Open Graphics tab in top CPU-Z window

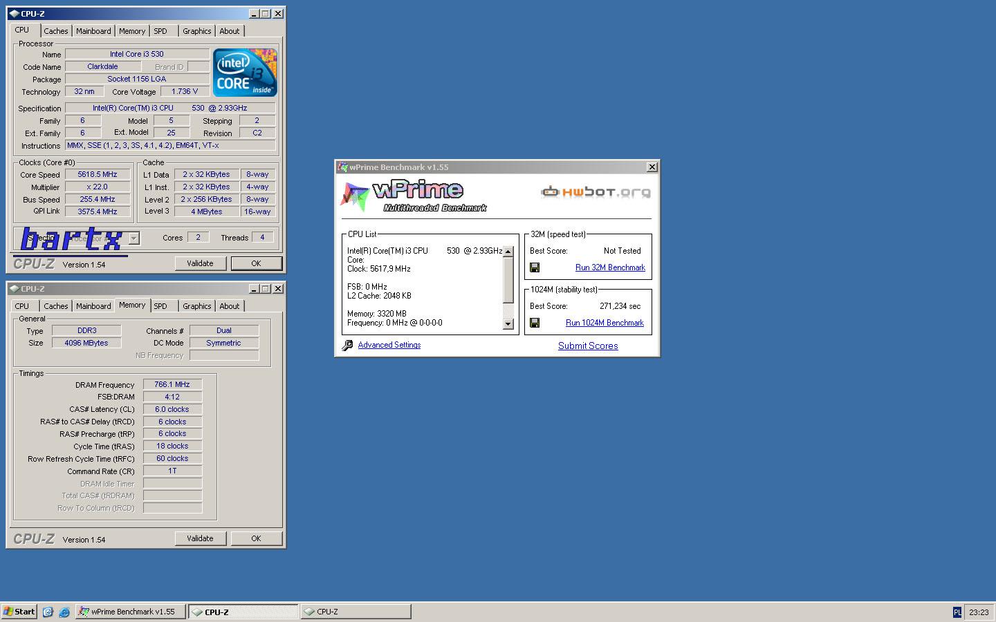pyautogui.click(x=197, y=31)
